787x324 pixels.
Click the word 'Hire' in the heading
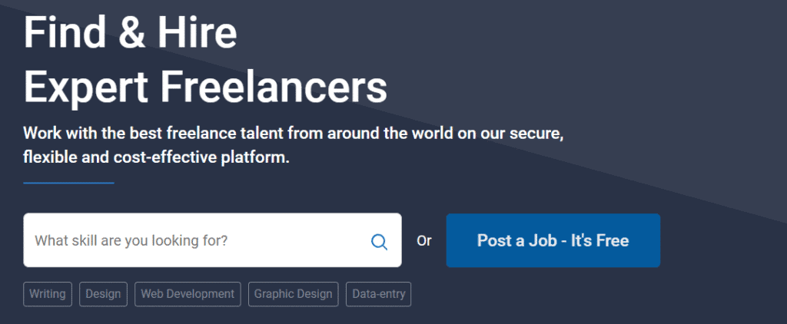198,32
